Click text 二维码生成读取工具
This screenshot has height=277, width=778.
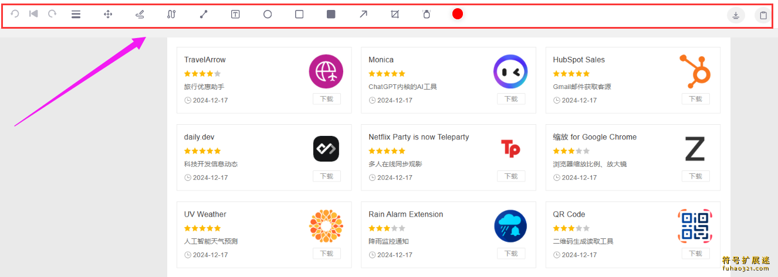click(583, 241)
